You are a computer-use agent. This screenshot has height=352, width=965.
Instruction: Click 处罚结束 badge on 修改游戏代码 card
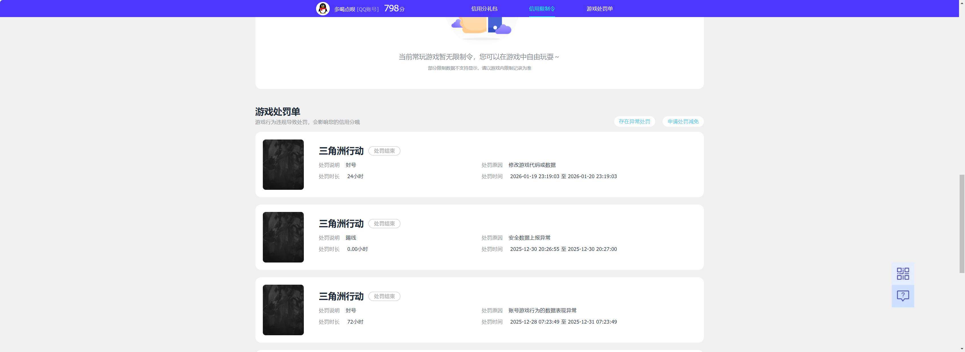point(384,151)
